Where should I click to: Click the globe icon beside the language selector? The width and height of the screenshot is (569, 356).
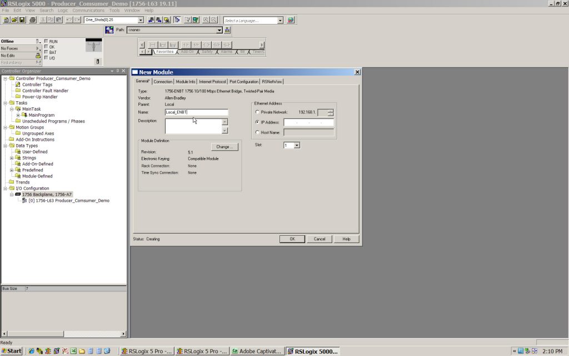click(x=290, y=20)
